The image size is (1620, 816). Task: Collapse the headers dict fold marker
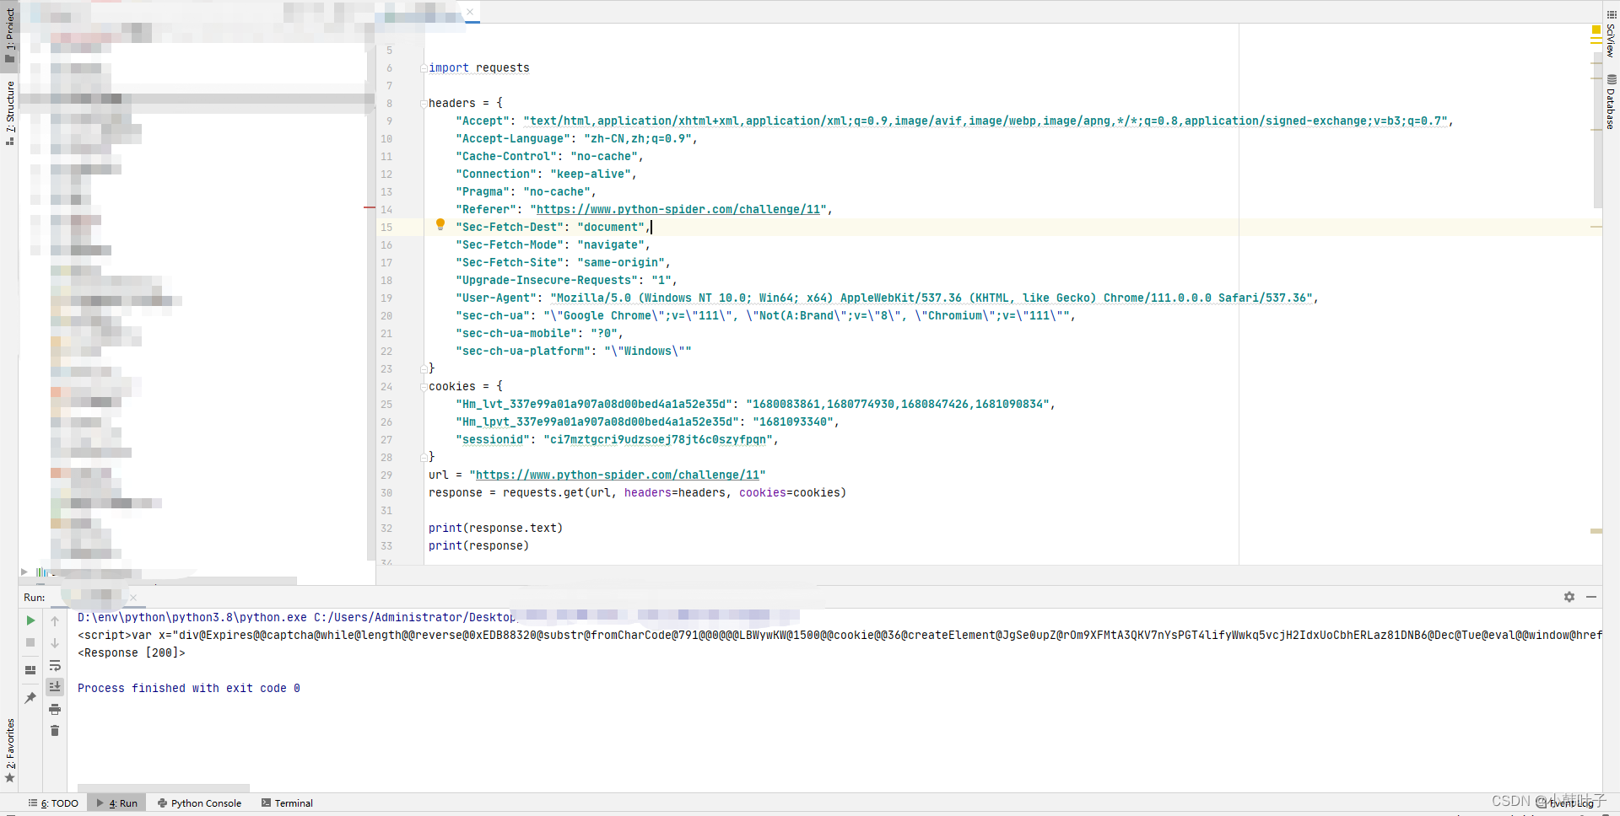tap(424, 104)
